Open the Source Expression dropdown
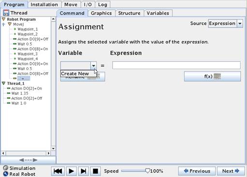The width and height of the screenshot is (247, 177). (225, 24)
